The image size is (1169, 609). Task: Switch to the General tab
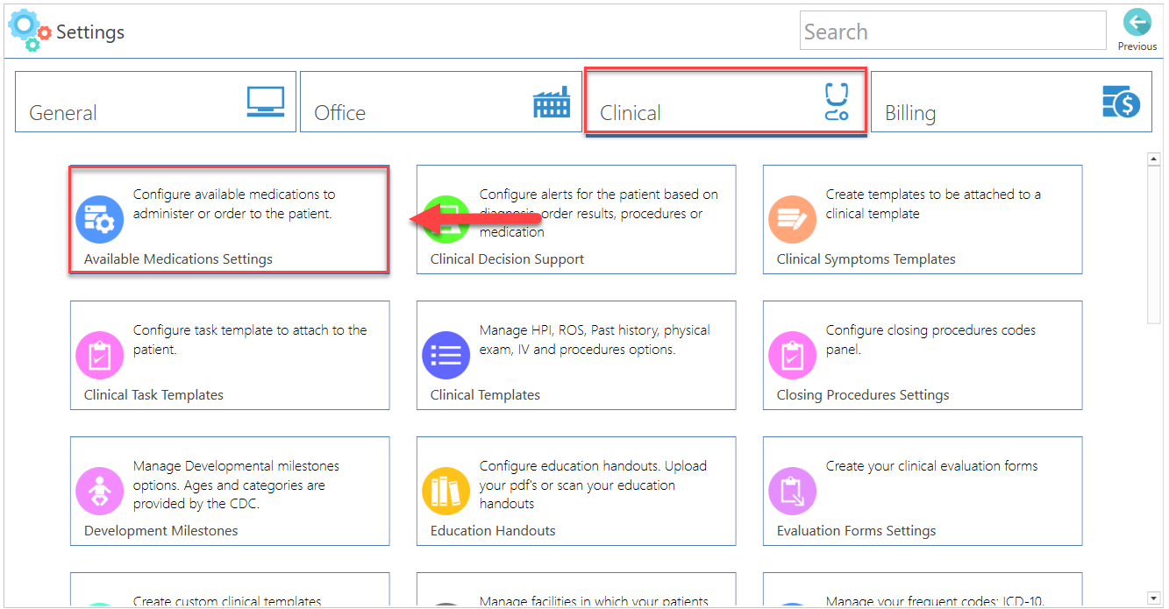coord(155,102)
